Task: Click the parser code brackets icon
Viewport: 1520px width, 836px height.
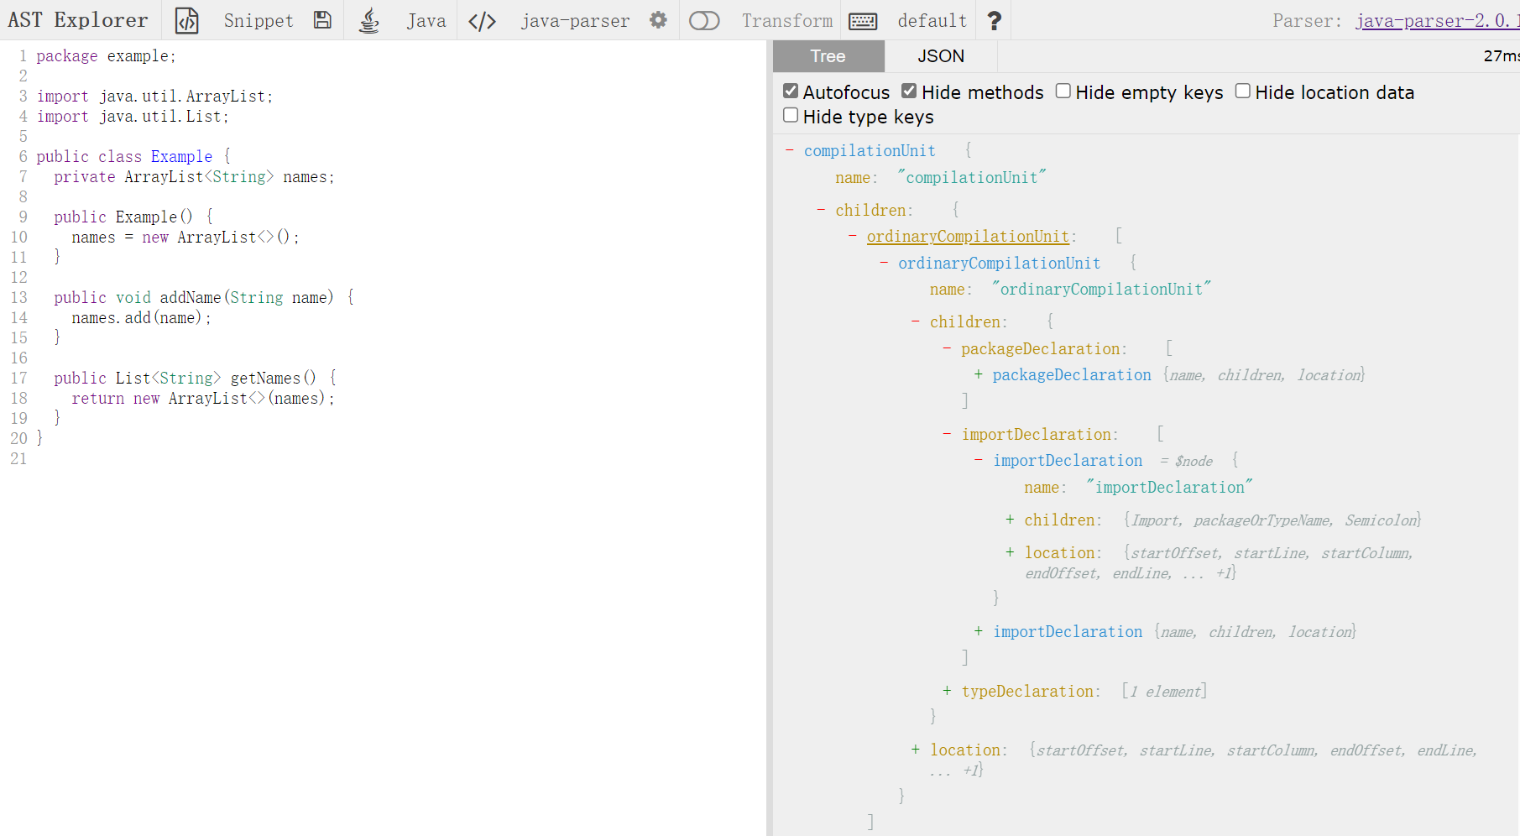Action: coord(482,20)
